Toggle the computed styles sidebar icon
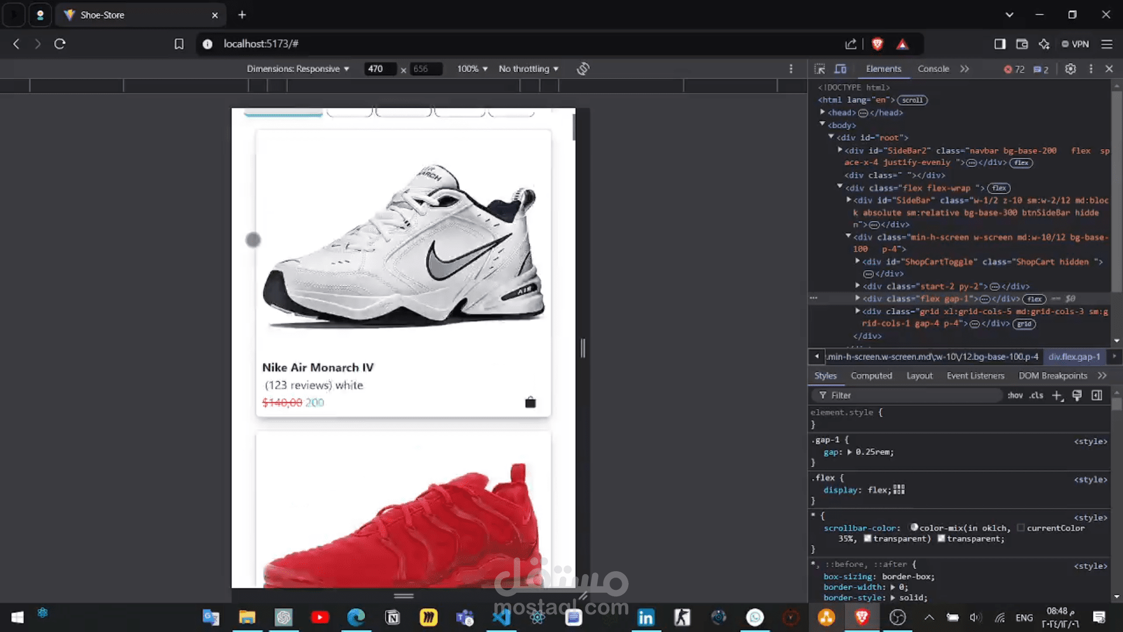This screenshot has height=632, width=1123. click(1097, 396)
